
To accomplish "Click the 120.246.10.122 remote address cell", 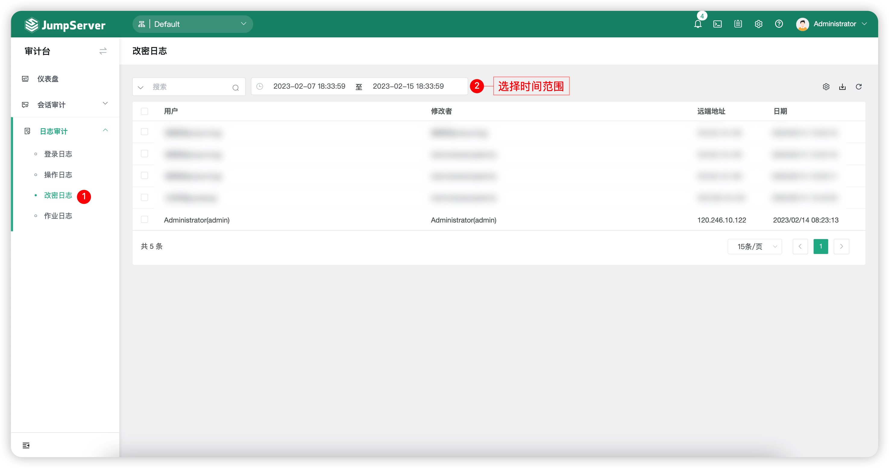I will 721,220.
